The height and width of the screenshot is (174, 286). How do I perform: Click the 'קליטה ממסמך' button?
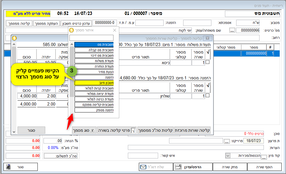point(19,24)
